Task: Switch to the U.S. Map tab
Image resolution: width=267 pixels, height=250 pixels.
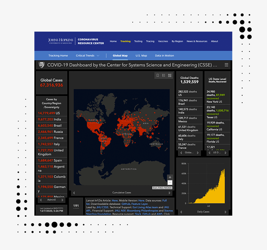Action: point(141,56)
